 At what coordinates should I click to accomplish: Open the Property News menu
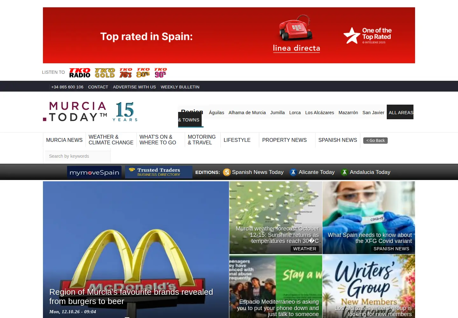pyautogui.click(x=284, y=140)
